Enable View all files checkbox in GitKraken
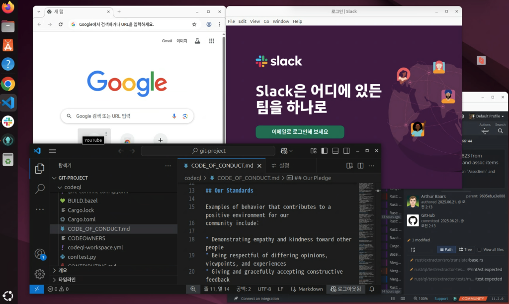This screenshot has width=509, height=304. 480,249
